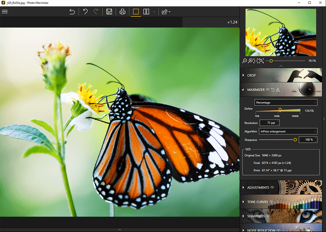Select the single view mode icon
The image size is (326, 232).
(136, 12)
